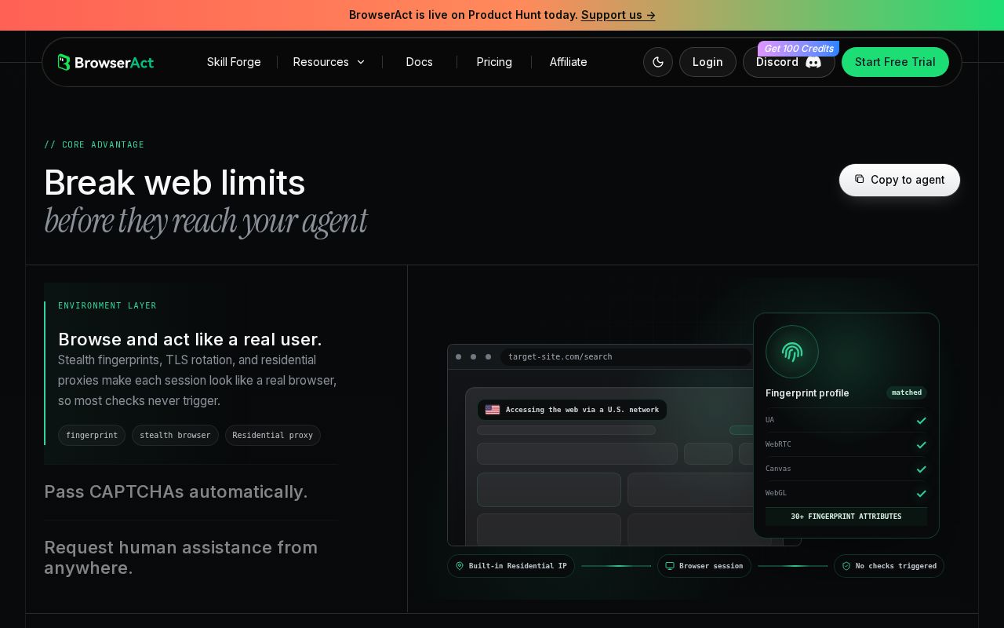Image resolution: width=1004 pixels, height=628 pixels.
Task: Click the ENVIRONMENT LAYER label
Action: click(x=107, y=305)
